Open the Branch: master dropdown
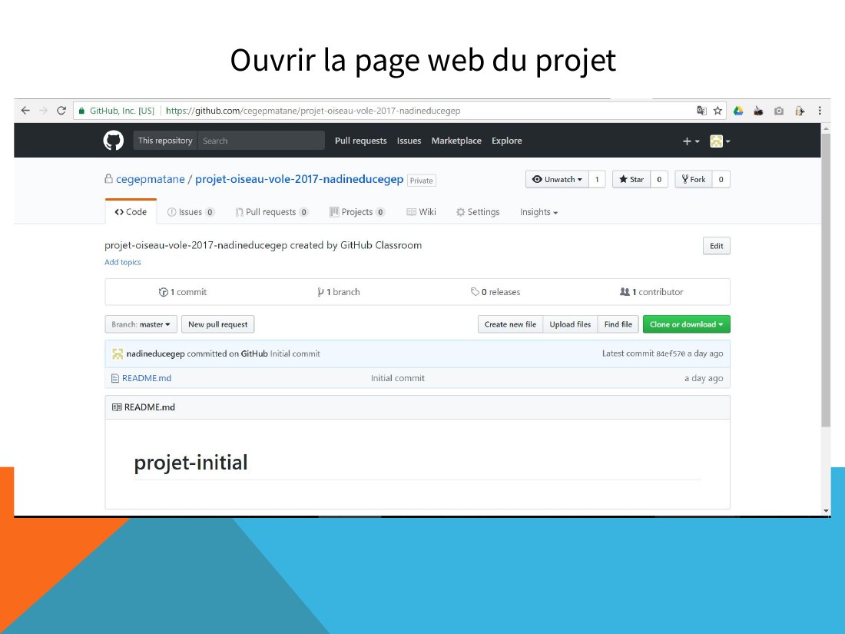 tap(141, 324)
